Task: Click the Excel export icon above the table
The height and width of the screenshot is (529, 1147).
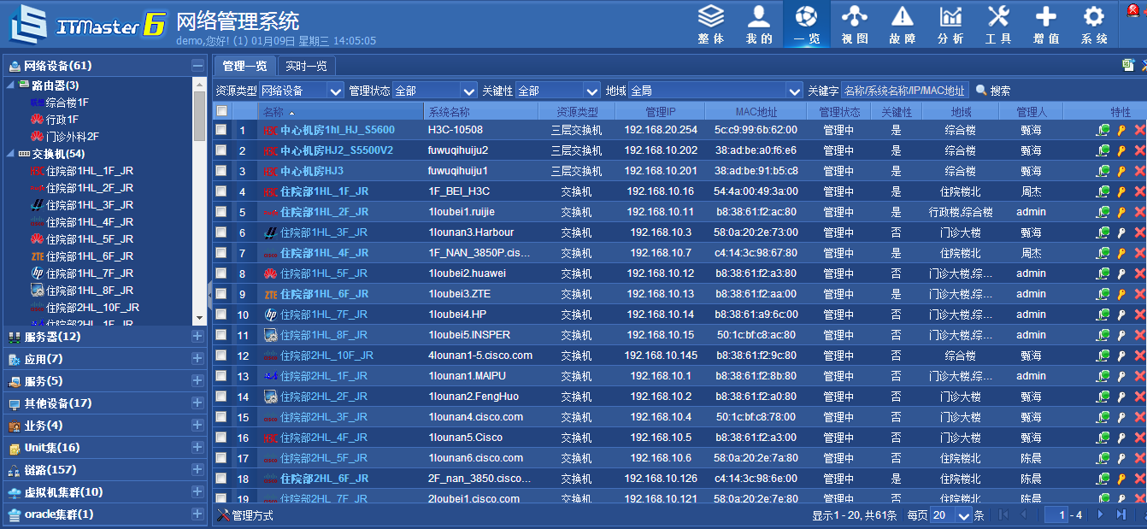Action: [1128, 65]
